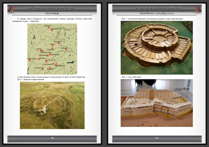Screen dimensions: 209x147
Task: Click the left page dark title banner
Action: coord(52,7)
